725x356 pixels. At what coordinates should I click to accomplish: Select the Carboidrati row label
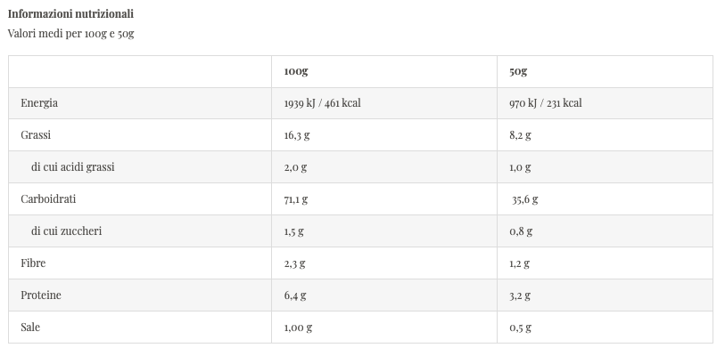click(x=48, y=199)
